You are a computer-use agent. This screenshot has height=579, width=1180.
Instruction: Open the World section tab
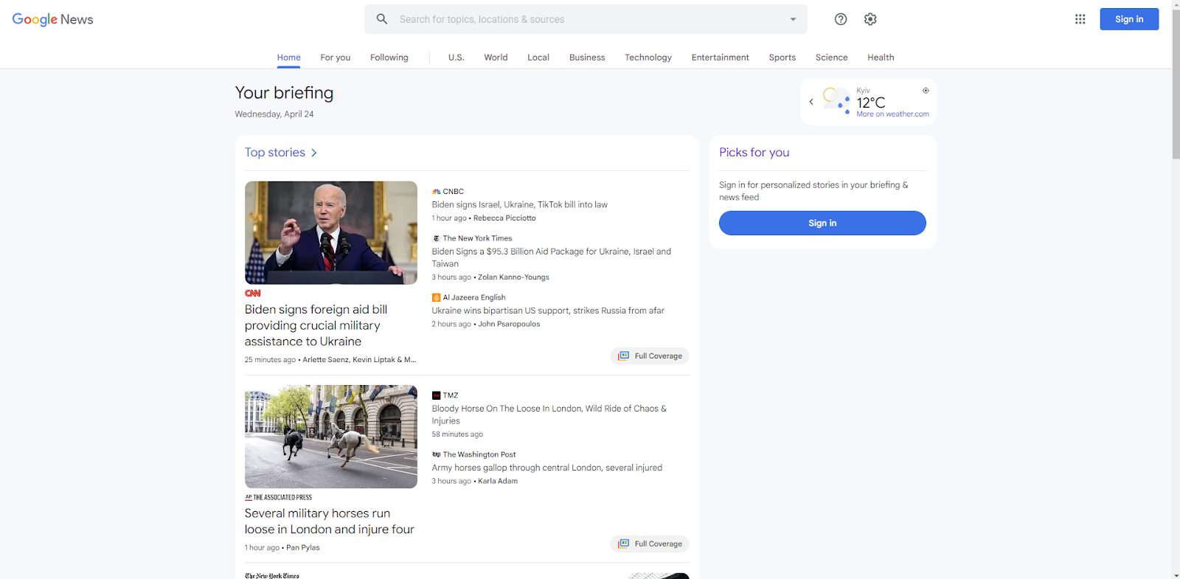(x=496, y=58)
